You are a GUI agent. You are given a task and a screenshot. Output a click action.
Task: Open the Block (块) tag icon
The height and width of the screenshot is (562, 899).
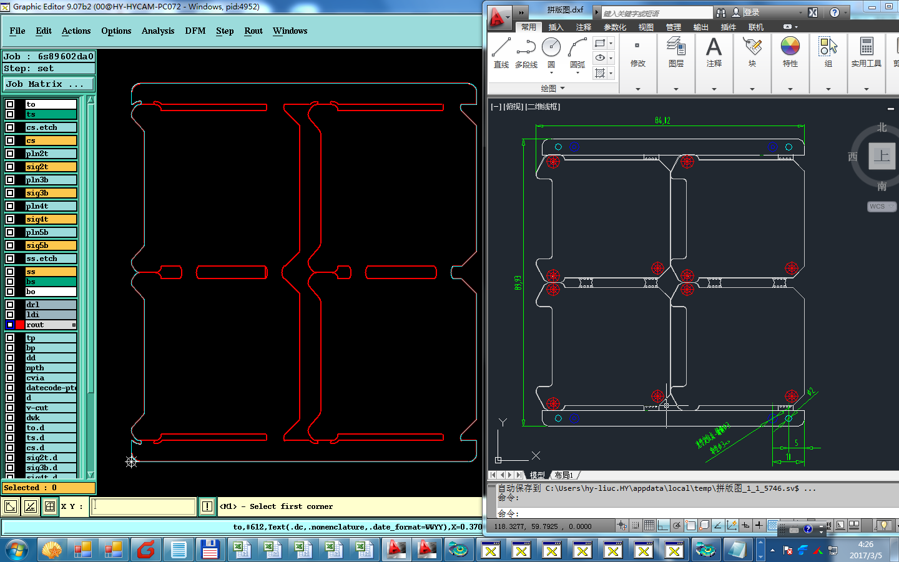(x=752, y=46)
